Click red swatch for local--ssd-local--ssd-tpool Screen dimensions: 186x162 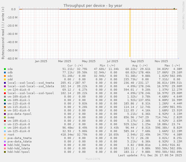point(5,93)
